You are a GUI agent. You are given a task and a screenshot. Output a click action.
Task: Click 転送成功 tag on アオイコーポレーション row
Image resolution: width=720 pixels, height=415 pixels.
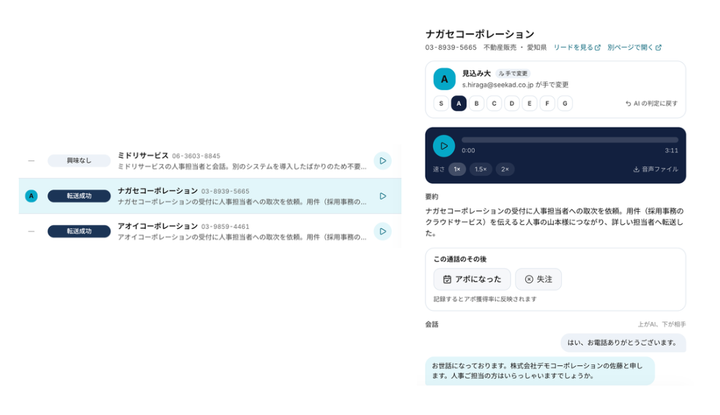pos(79,231)
